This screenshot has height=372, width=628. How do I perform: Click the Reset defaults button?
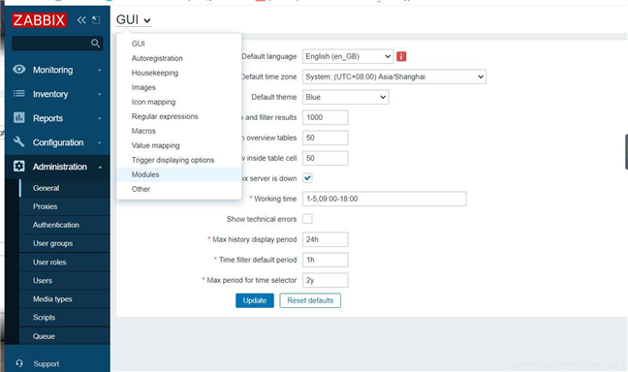310,300
